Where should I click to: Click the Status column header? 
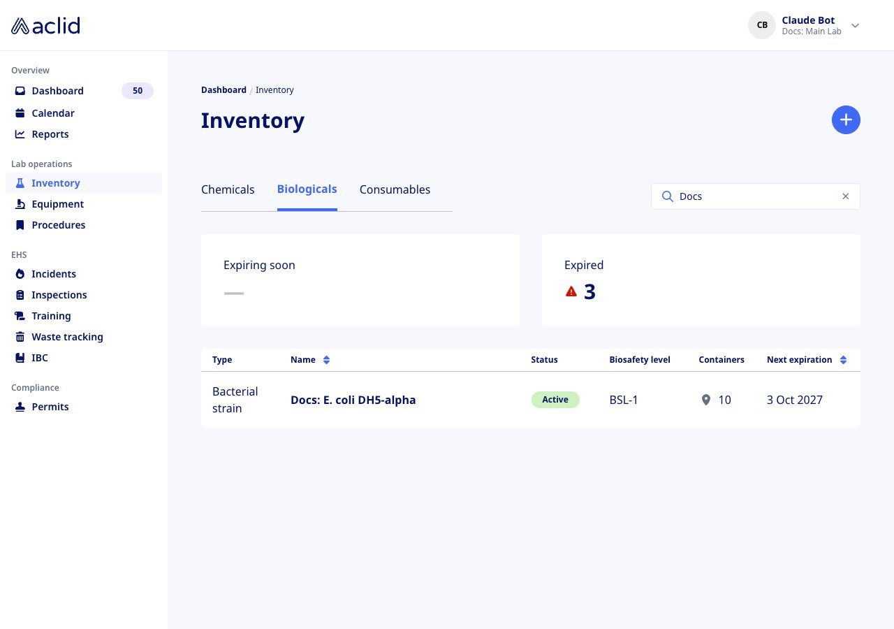[x=544, y=360]
